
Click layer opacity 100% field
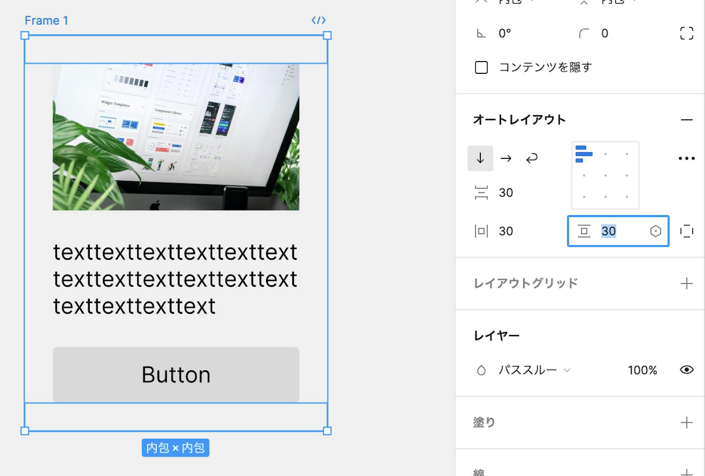[642, 370]
